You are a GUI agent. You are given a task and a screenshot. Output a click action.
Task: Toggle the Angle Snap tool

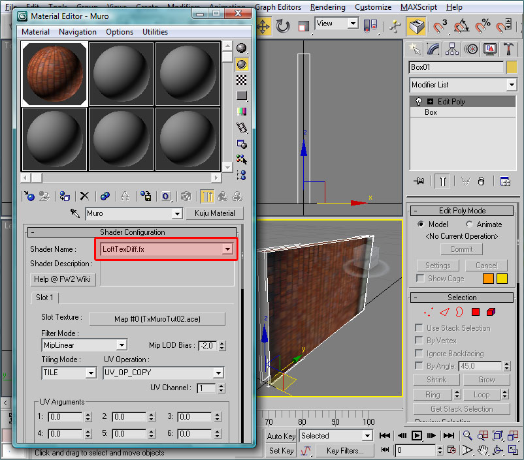[x=461, y=26]
